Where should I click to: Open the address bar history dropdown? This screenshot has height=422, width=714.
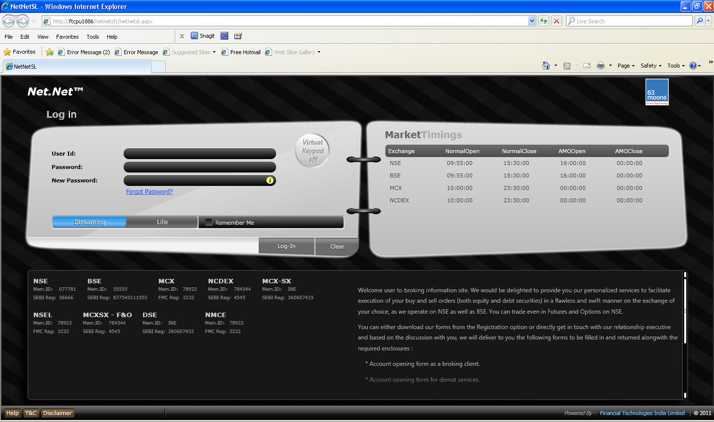pyautogui.click(x=531, y=21)
